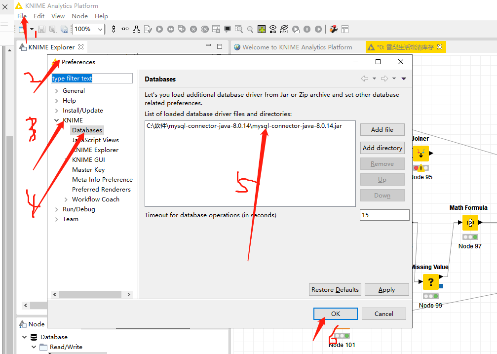Screen dimensions: 497x354
Task: Open the File menu
Action: point(22,16)
